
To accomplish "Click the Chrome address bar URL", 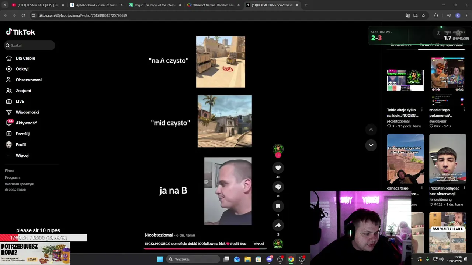I will coord(83,15).
